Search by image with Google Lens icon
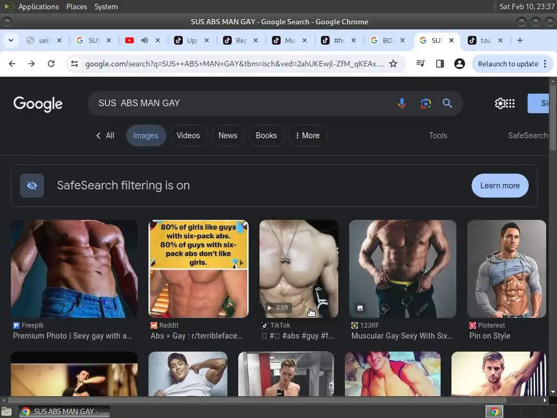 click(425, 103)
